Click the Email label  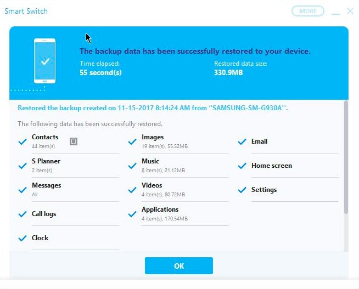click(x=260, y=141)
